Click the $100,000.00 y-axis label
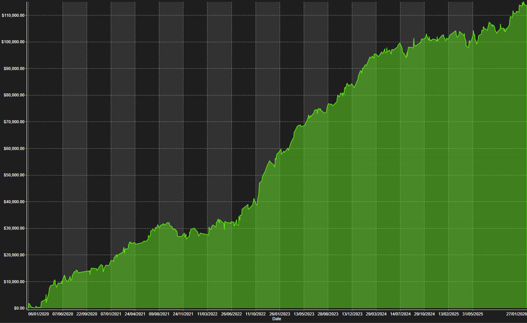527x323 pixels. (x=13, y=42)
